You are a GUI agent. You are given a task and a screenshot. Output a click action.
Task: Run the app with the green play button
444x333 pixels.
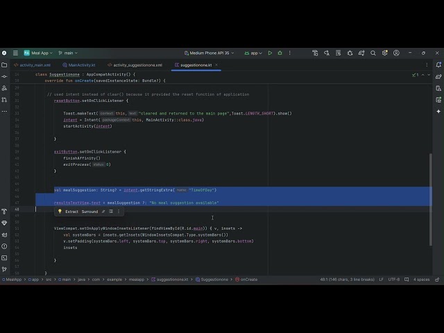(x=270, y=53)
